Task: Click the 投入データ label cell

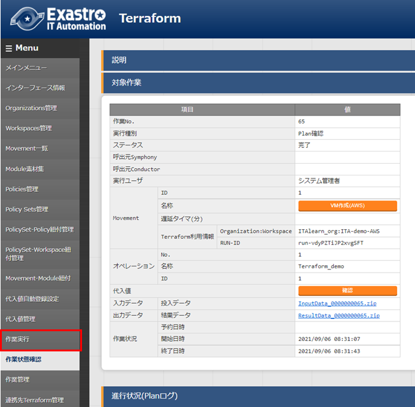Action: pos(226,303)
